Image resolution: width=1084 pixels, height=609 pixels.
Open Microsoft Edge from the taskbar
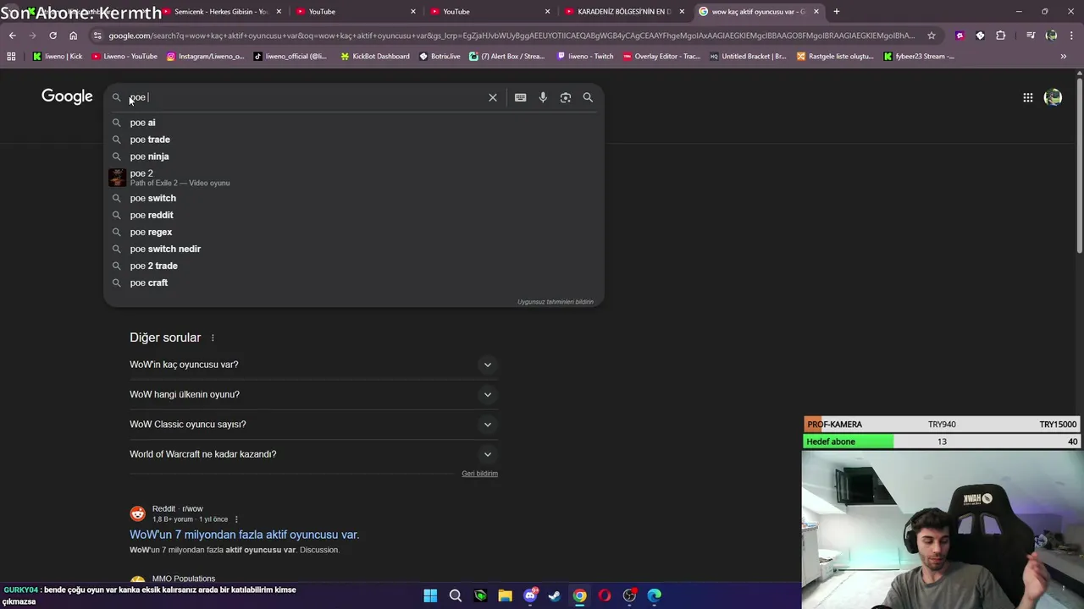tap(654, 595)
